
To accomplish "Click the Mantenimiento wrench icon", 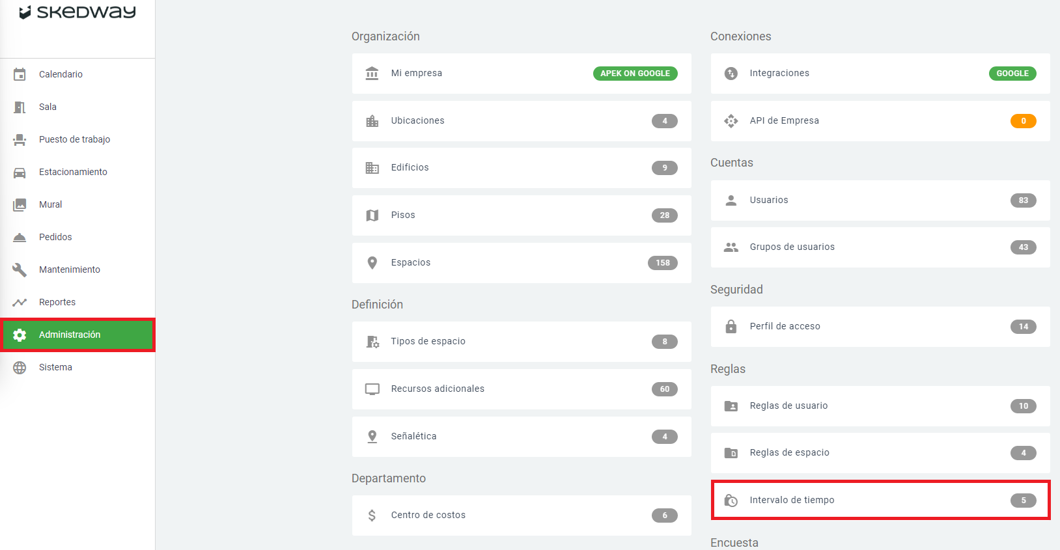I will (20, 269).
